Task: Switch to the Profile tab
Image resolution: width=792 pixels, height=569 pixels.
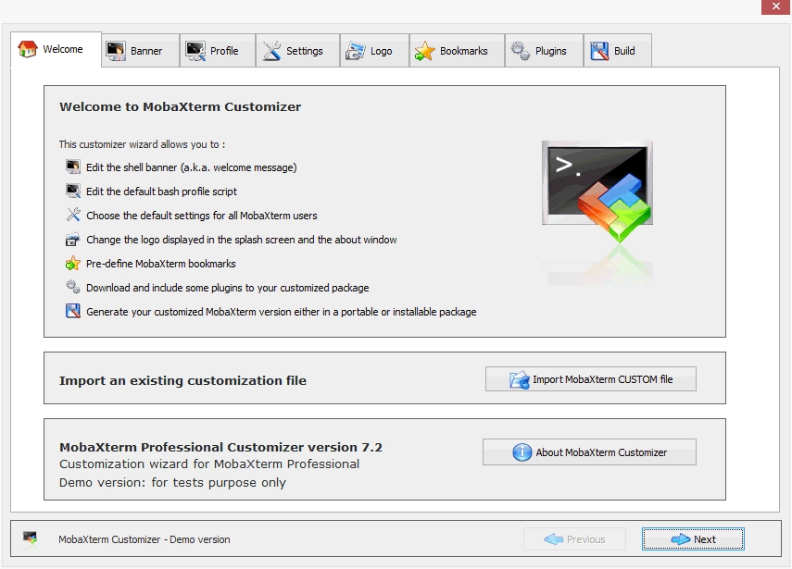Action: 218,51
